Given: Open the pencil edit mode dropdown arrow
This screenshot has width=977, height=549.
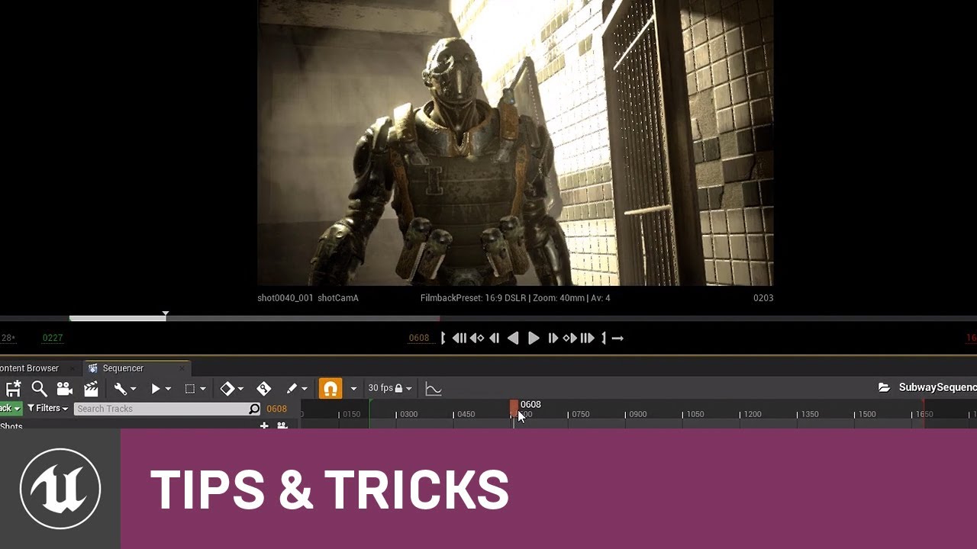Looking at the screenshot, I should coord(304,389).
